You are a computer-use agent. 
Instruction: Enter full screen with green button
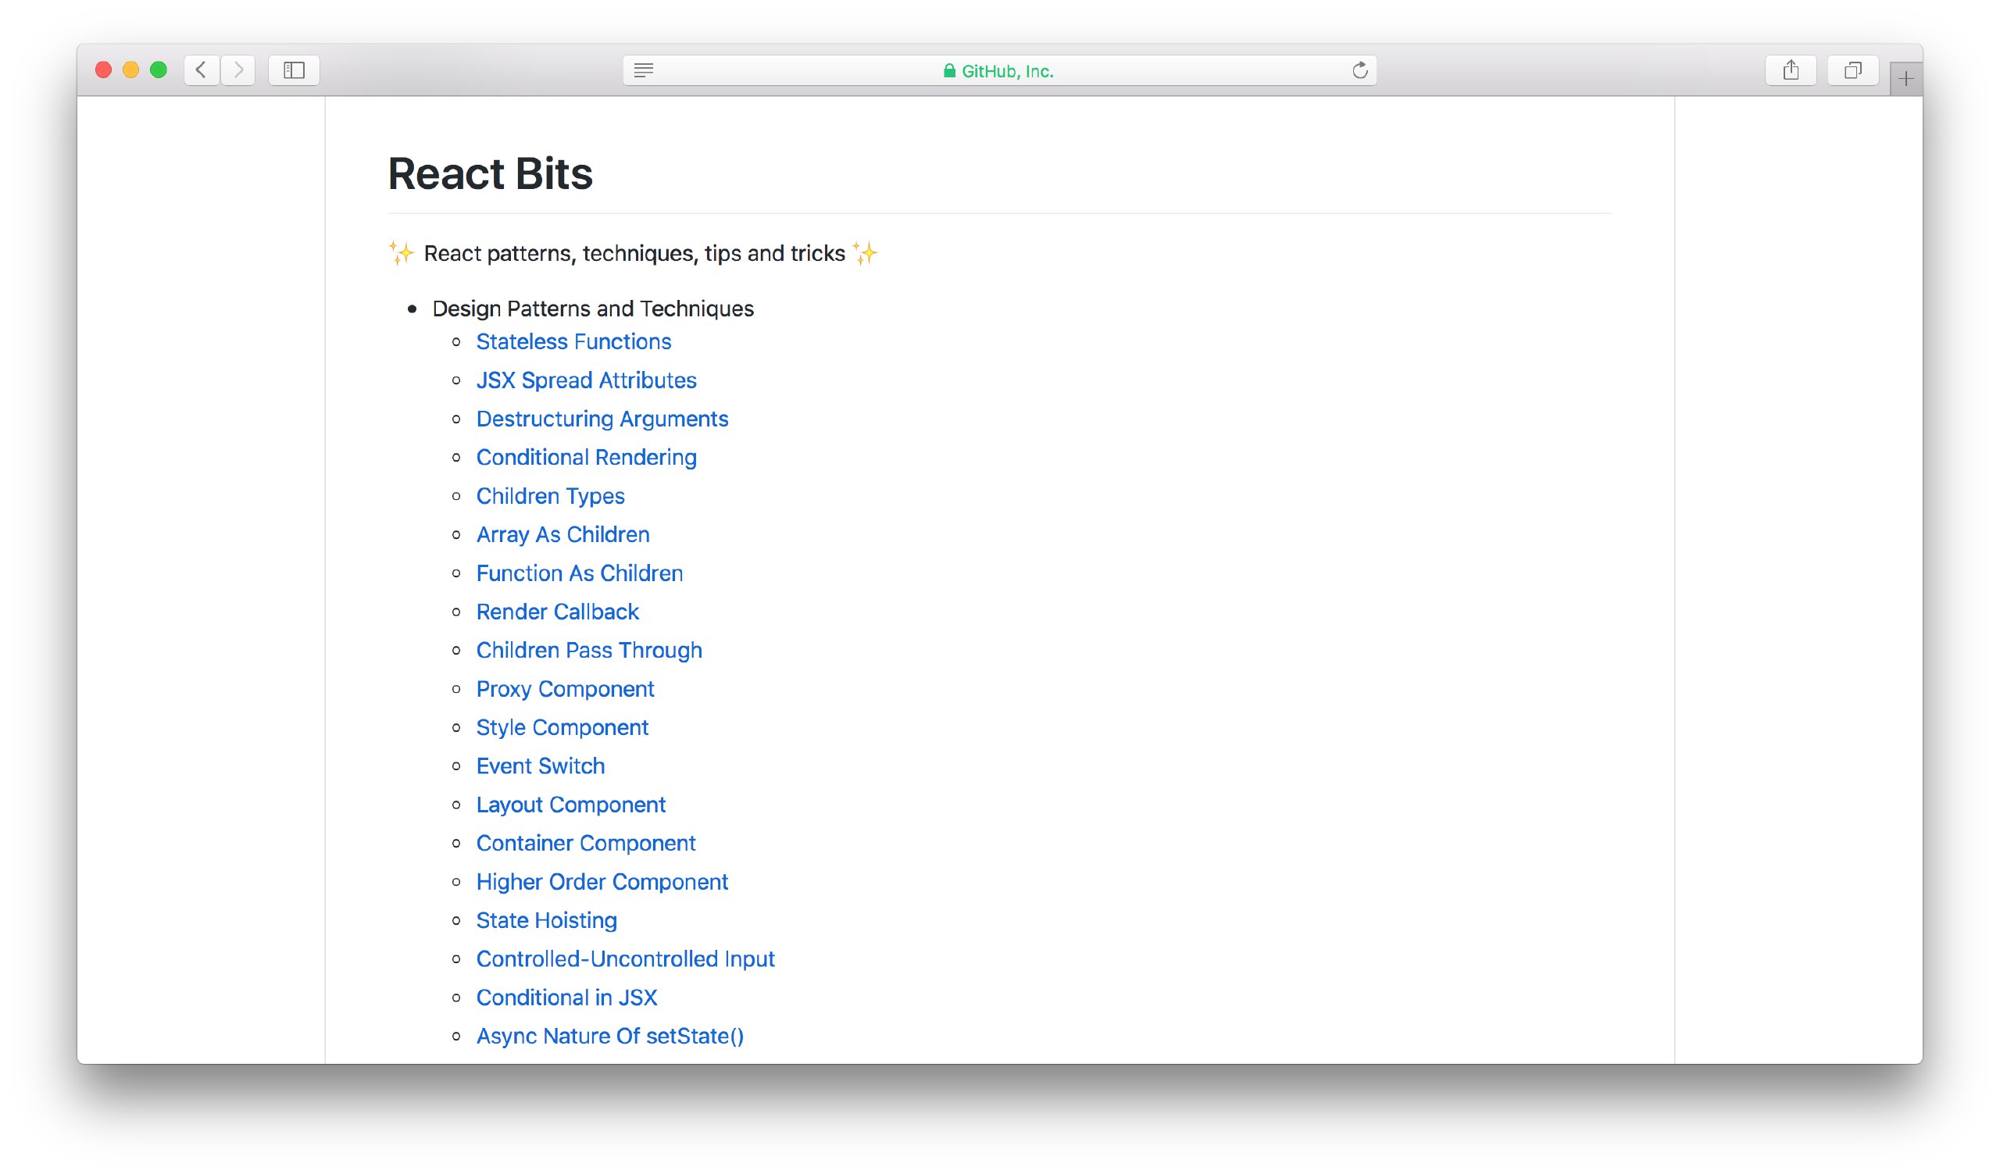click(159, 70)
